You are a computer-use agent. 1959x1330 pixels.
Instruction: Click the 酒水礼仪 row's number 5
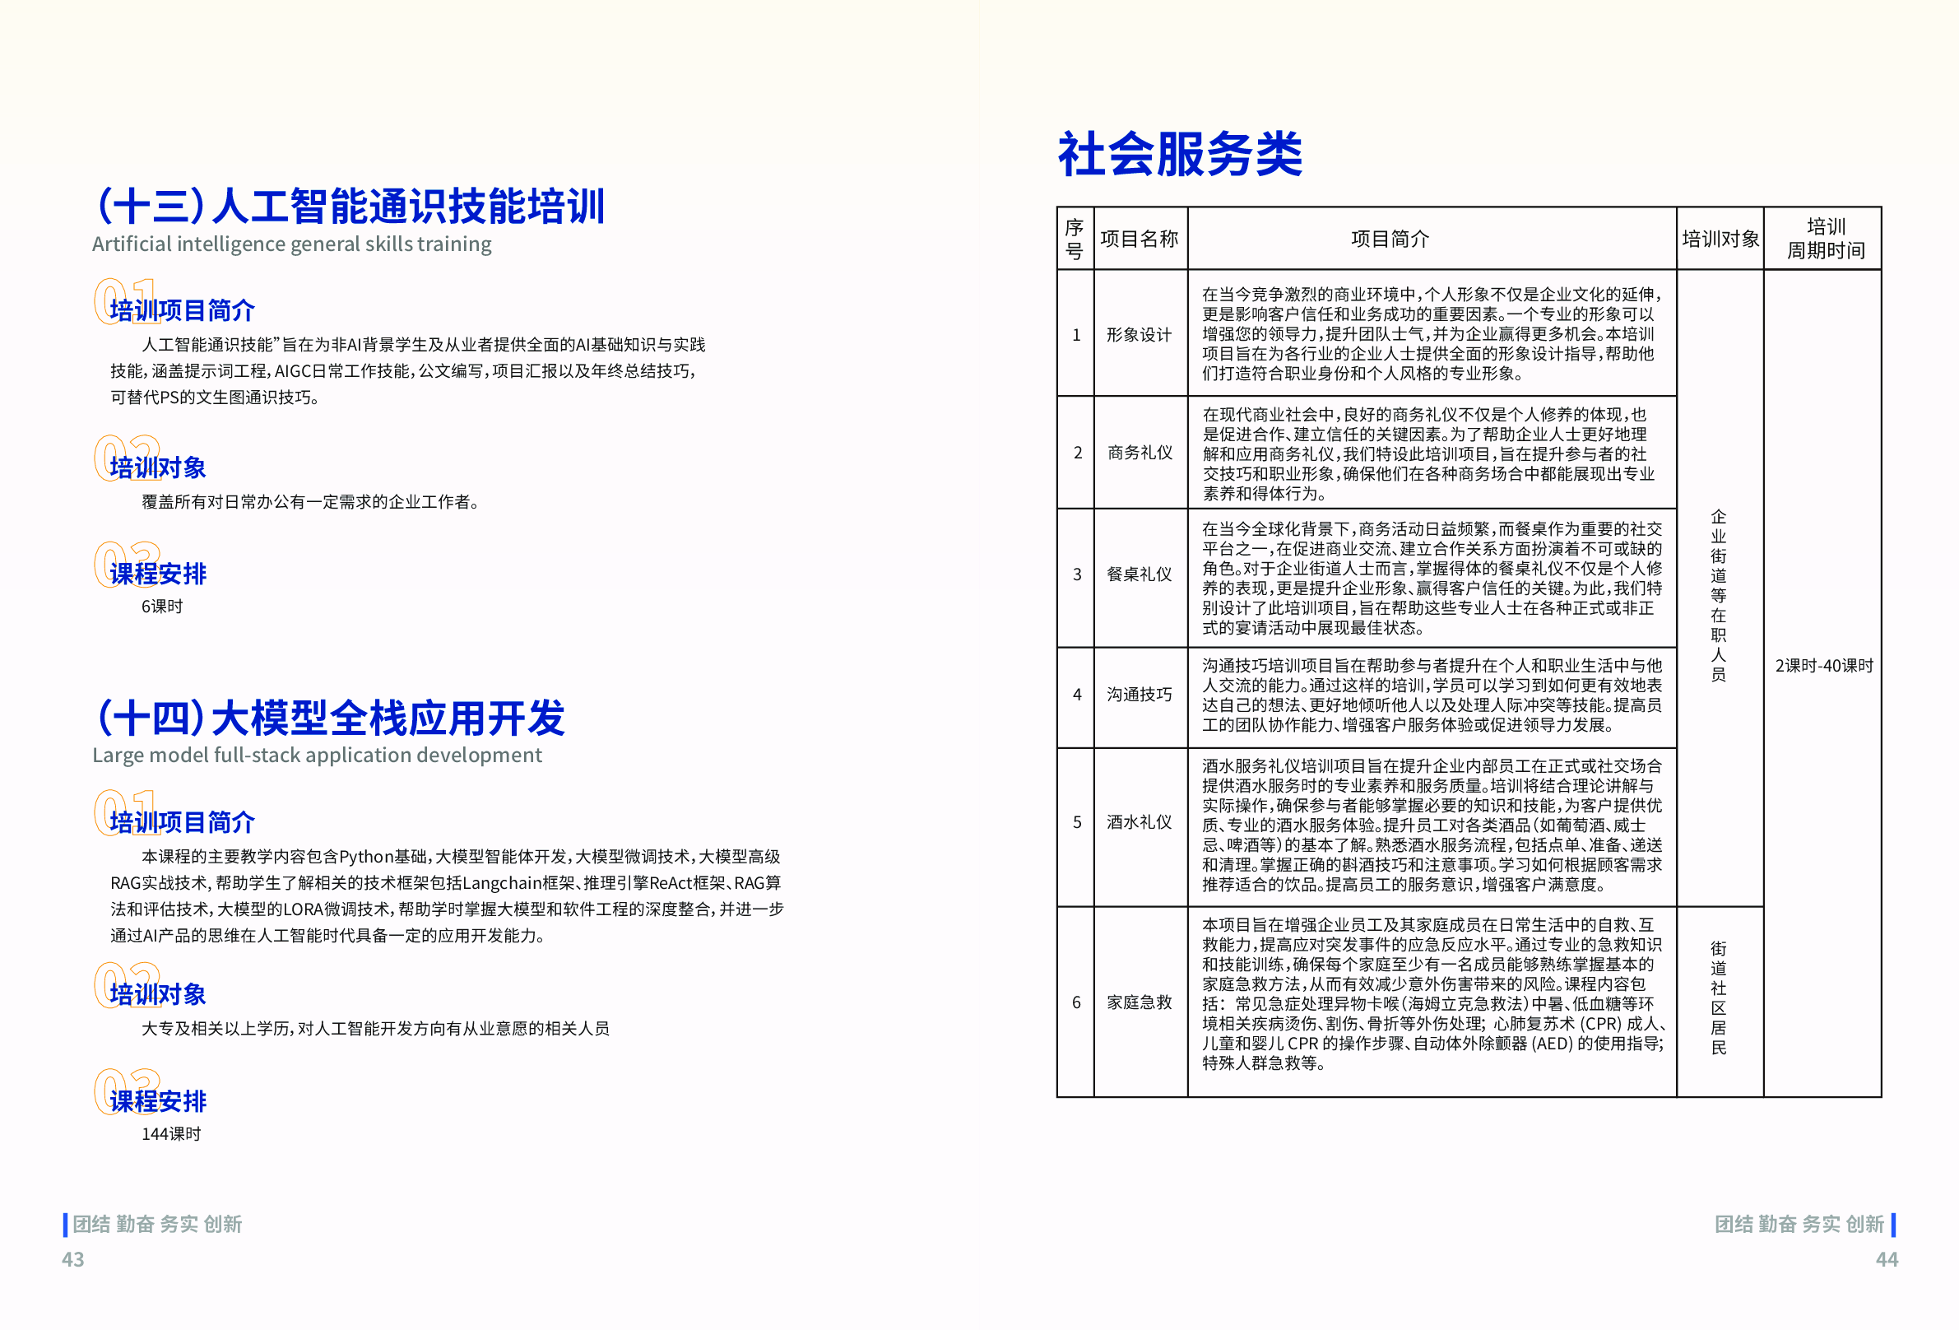click(x=1076, y=822)
